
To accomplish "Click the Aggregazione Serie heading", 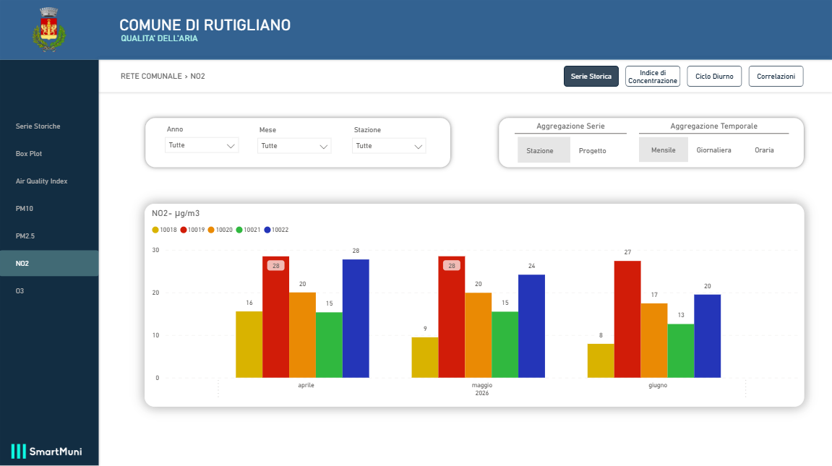I will pyautogui.click(x=570, y=126).
